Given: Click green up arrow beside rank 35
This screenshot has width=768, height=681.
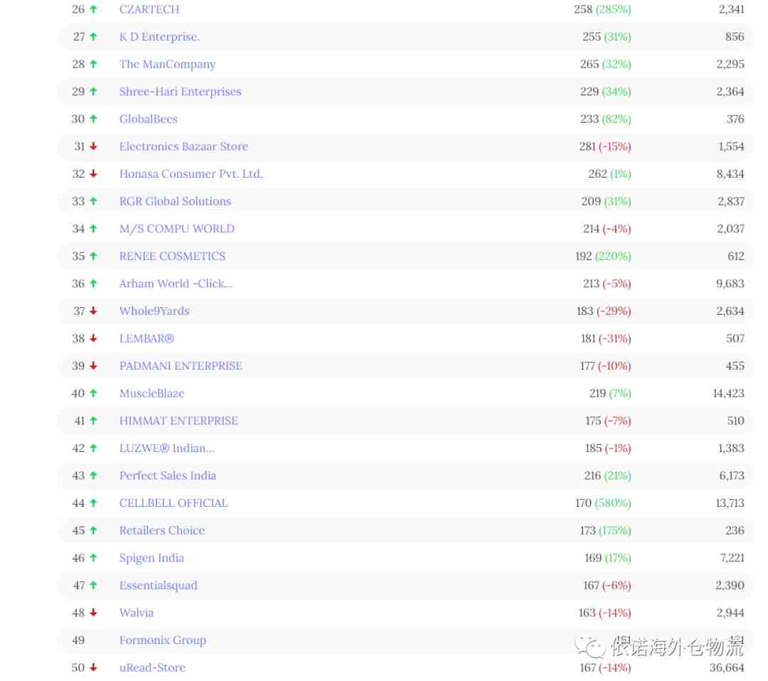Looking at the screenshot, I should click(93, 256).
